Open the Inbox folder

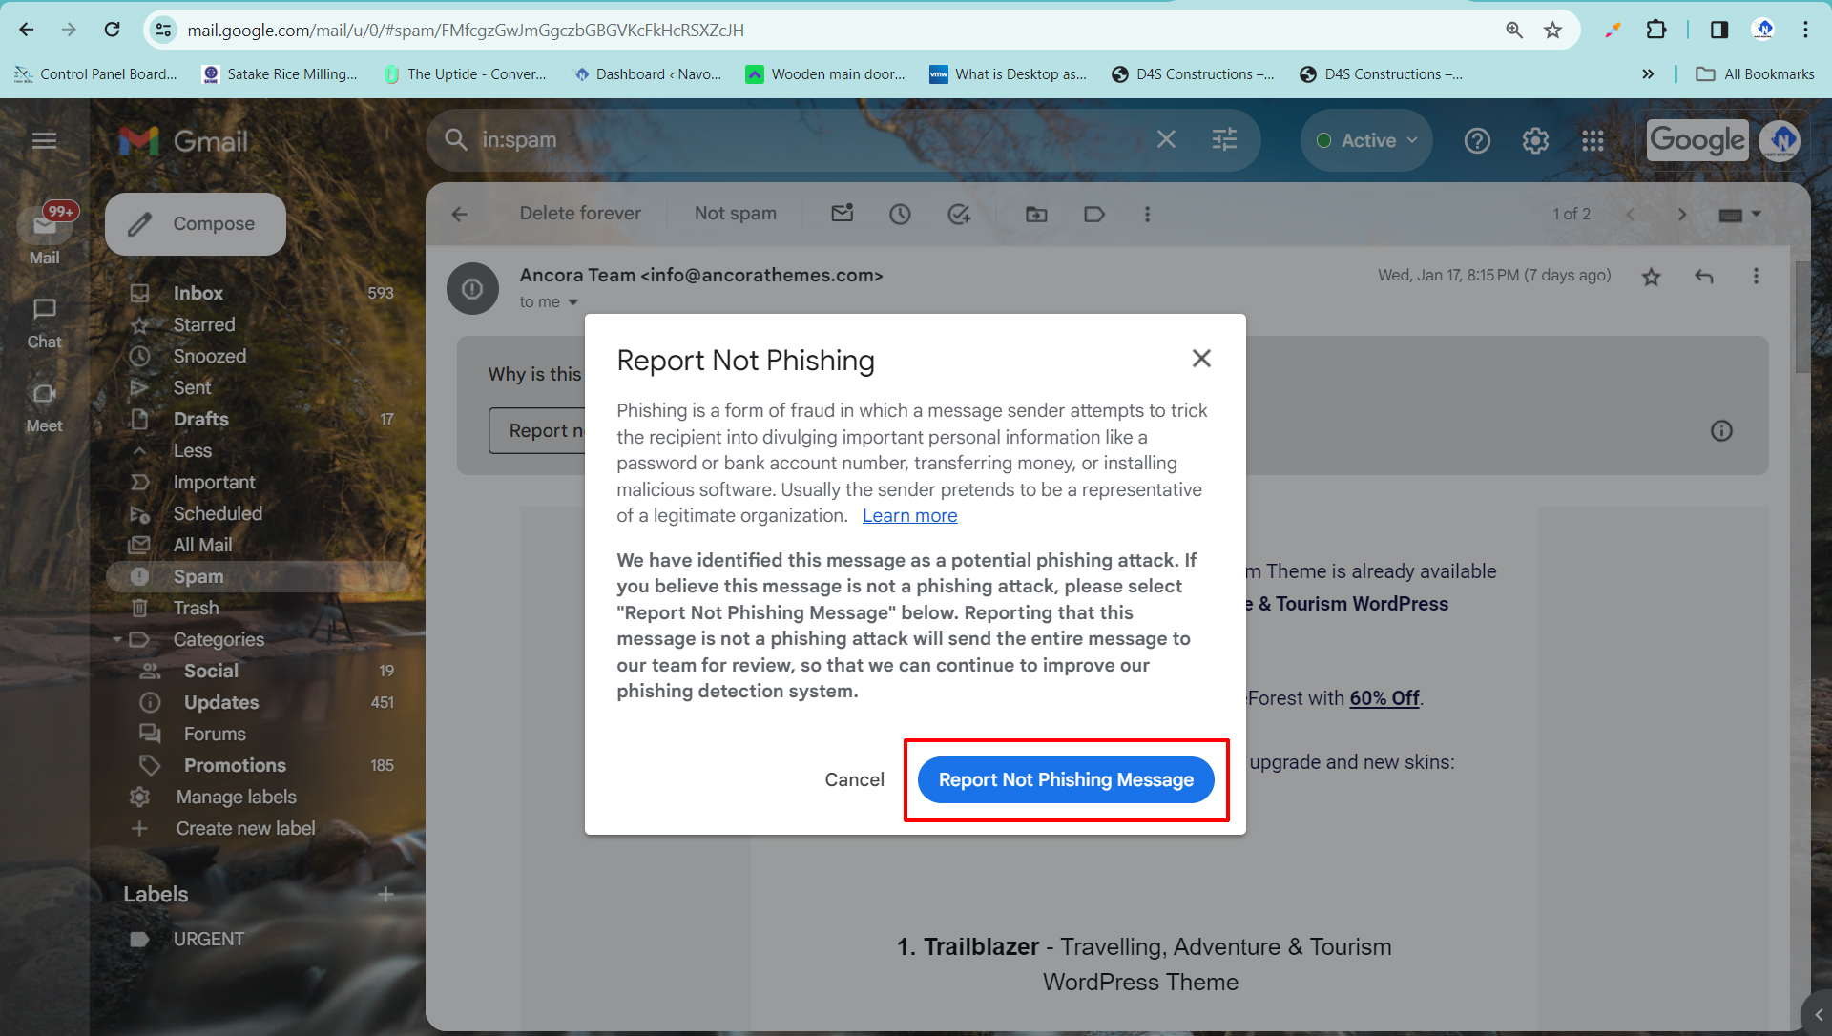pos(198,293)
